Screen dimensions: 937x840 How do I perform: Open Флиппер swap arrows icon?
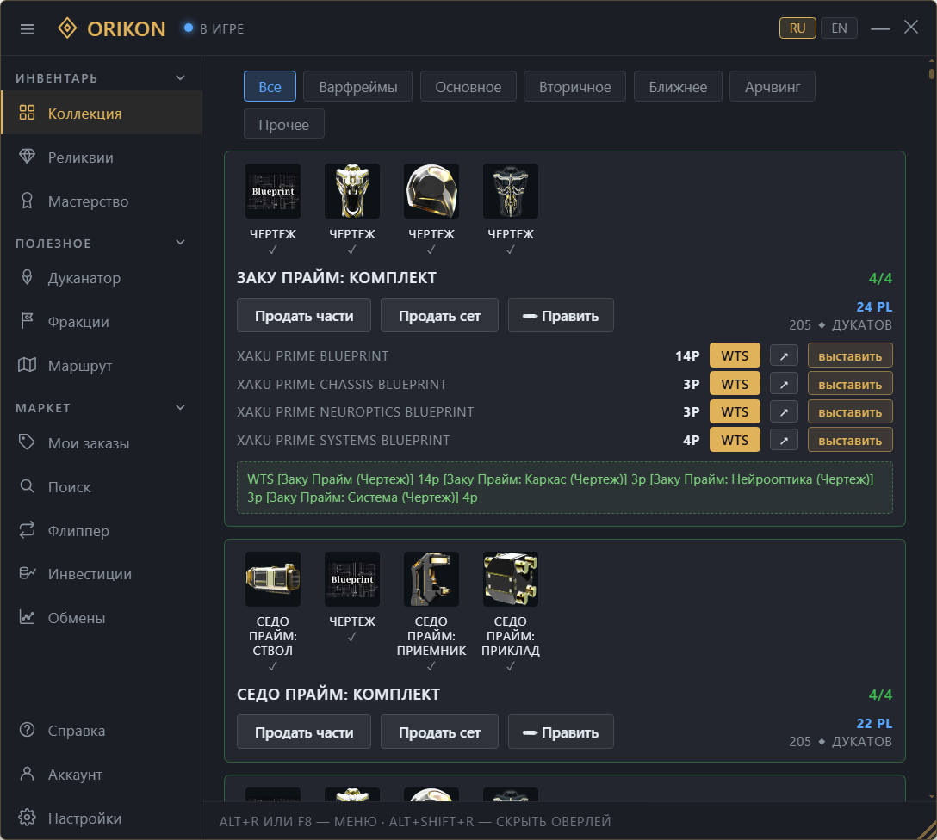27,530
